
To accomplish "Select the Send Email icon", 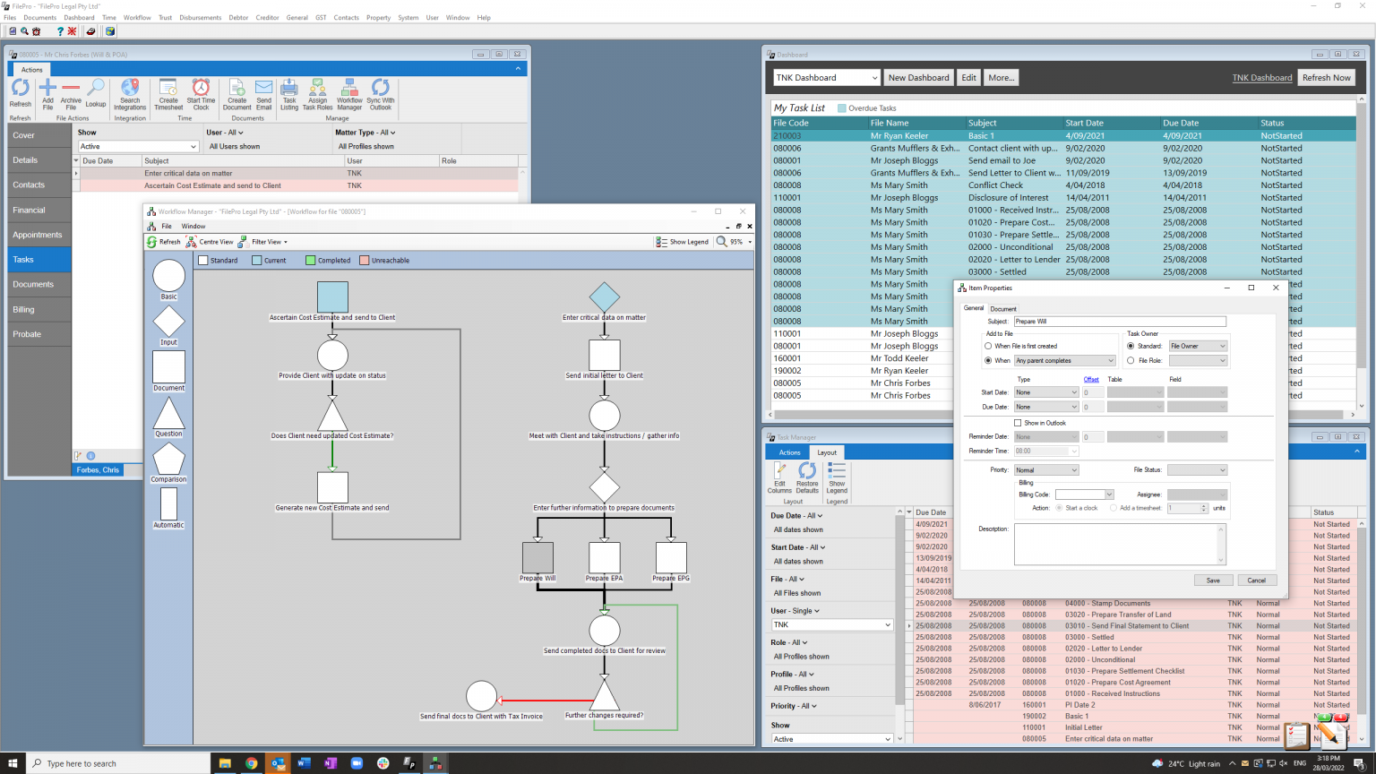I will coord(262,94).
